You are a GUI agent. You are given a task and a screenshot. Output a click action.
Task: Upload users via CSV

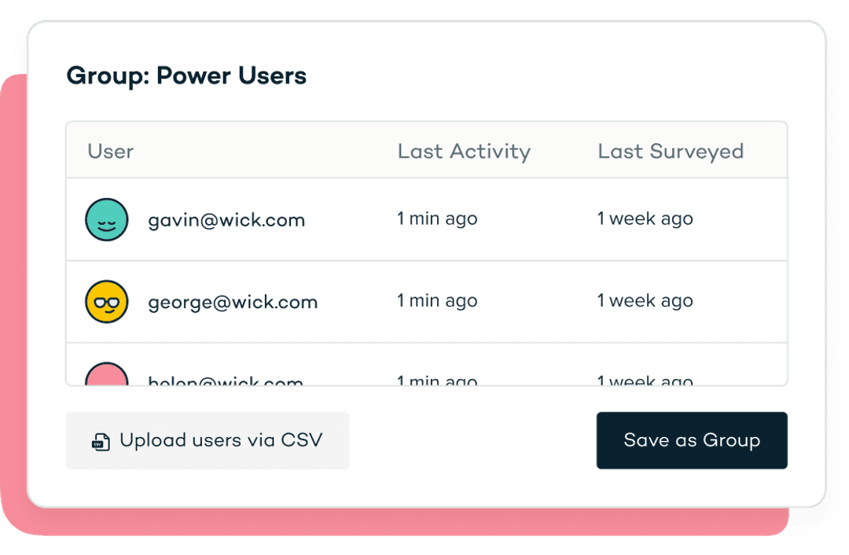pos(208,440)
